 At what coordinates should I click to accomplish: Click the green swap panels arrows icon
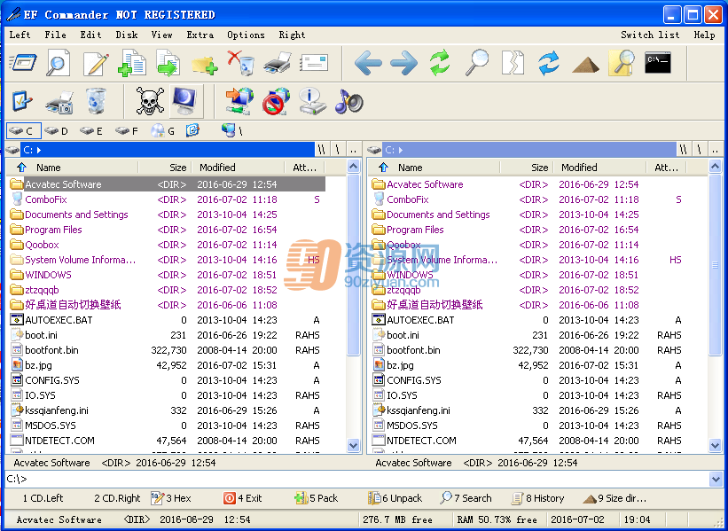coord(440,62)
